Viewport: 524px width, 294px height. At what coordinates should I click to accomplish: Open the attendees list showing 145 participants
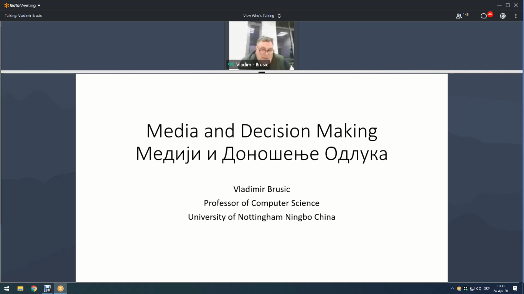click(459, 16)
